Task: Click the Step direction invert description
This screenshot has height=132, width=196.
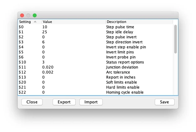Action: [124, 42]
